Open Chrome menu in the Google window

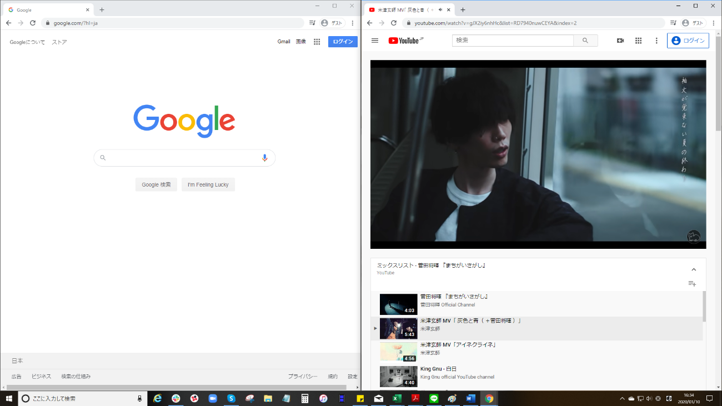(x=353, y=23)
